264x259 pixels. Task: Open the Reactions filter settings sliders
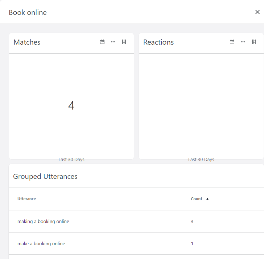254,42
